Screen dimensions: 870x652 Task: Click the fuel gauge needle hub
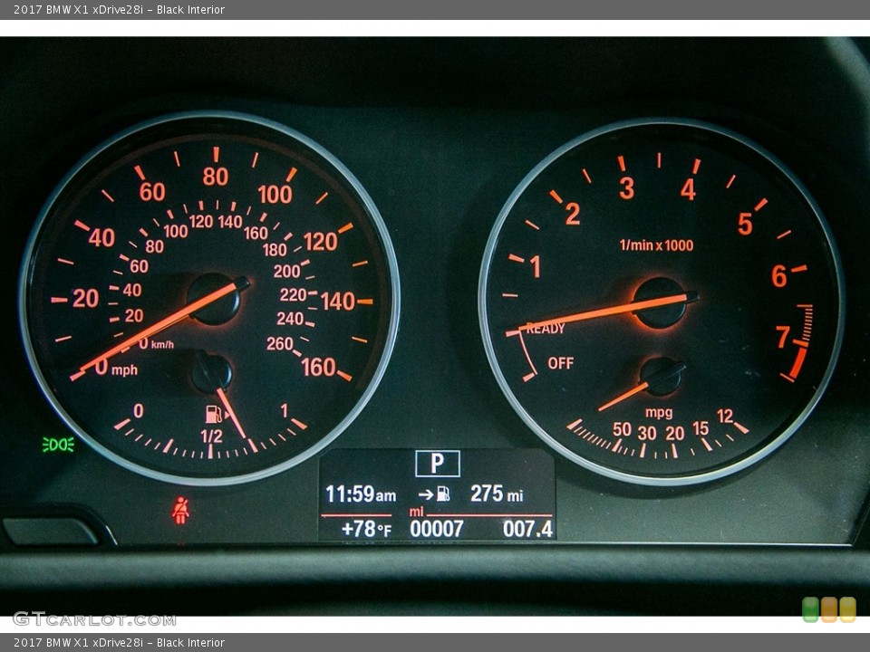[211, 373]
